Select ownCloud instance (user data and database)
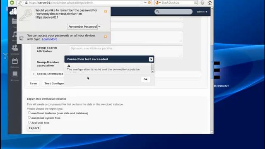The height and width of the screenshot is (149, 265). 29,113
